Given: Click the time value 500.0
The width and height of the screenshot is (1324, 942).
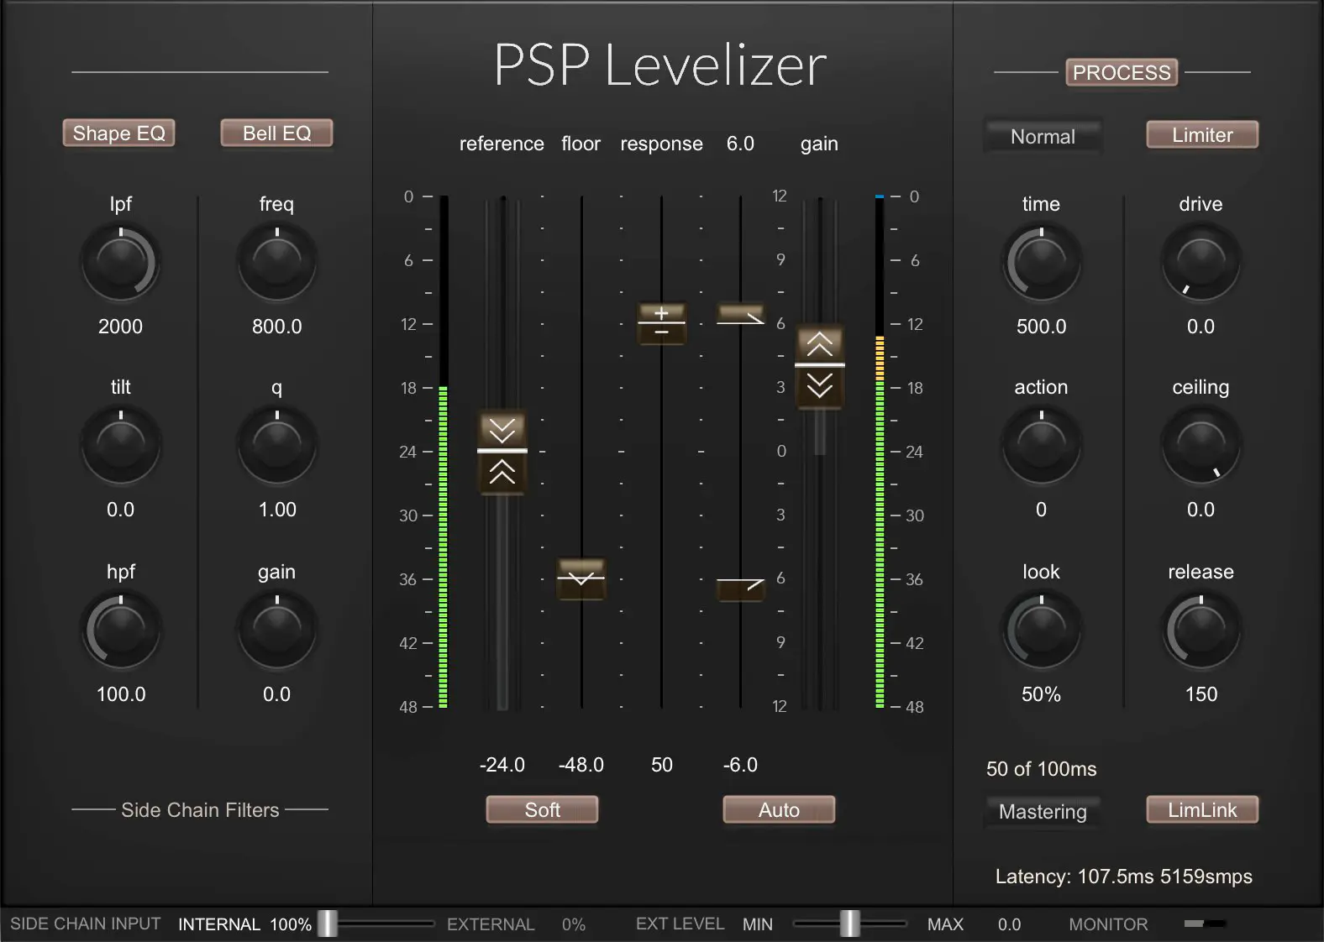Looking at the screenshot, I should pos(1042,327).
